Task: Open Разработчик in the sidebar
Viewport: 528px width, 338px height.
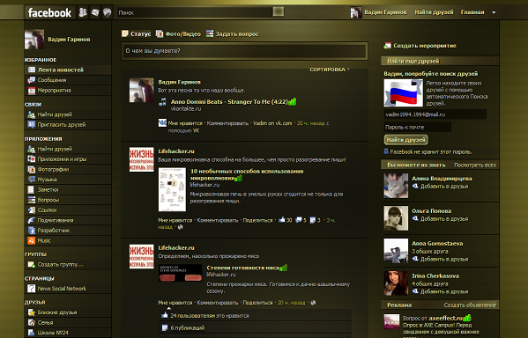Action: point(68,231)
